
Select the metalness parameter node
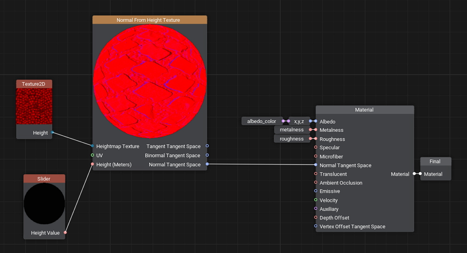point(292,130)
